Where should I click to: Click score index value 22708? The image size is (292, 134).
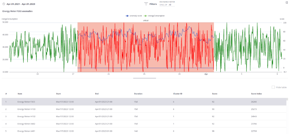click(254, 131)
